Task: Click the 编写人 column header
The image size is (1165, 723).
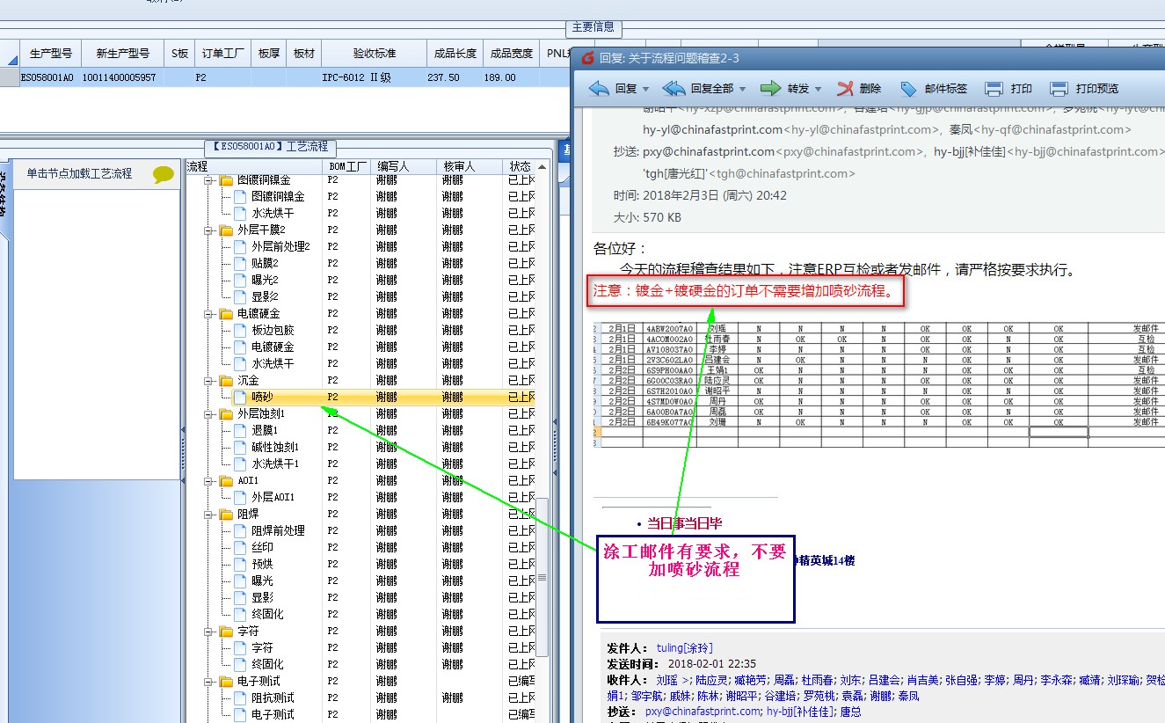Action: [404, 166]
